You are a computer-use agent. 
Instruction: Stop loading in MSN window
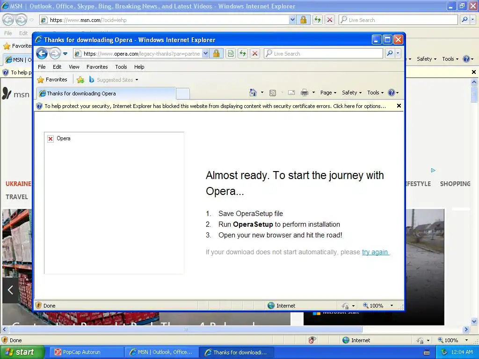(330, 20)
